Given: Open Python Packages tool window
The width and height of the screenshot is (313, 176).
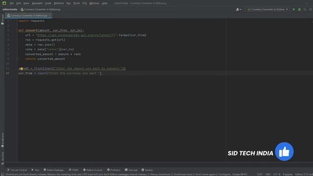Looking at the screenshot, I should click(54, 170).
